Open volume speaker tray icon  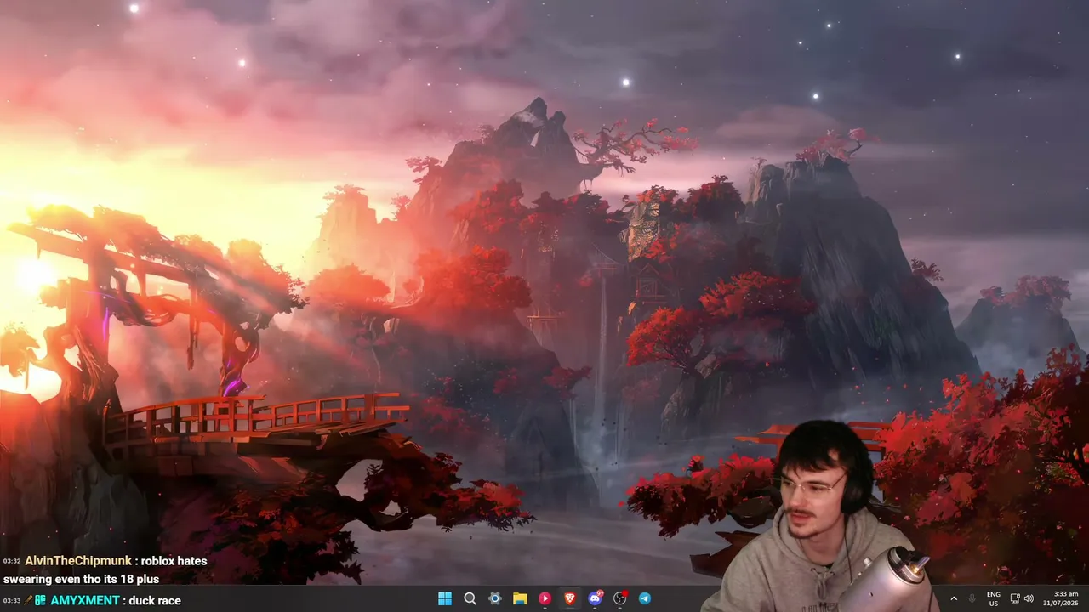pos(1029,598)
